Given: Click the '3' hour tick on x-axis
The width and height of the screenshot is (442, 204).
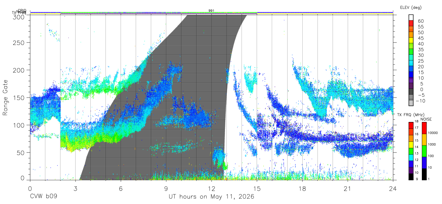Looking at the screenshot, I should (75, 189).
